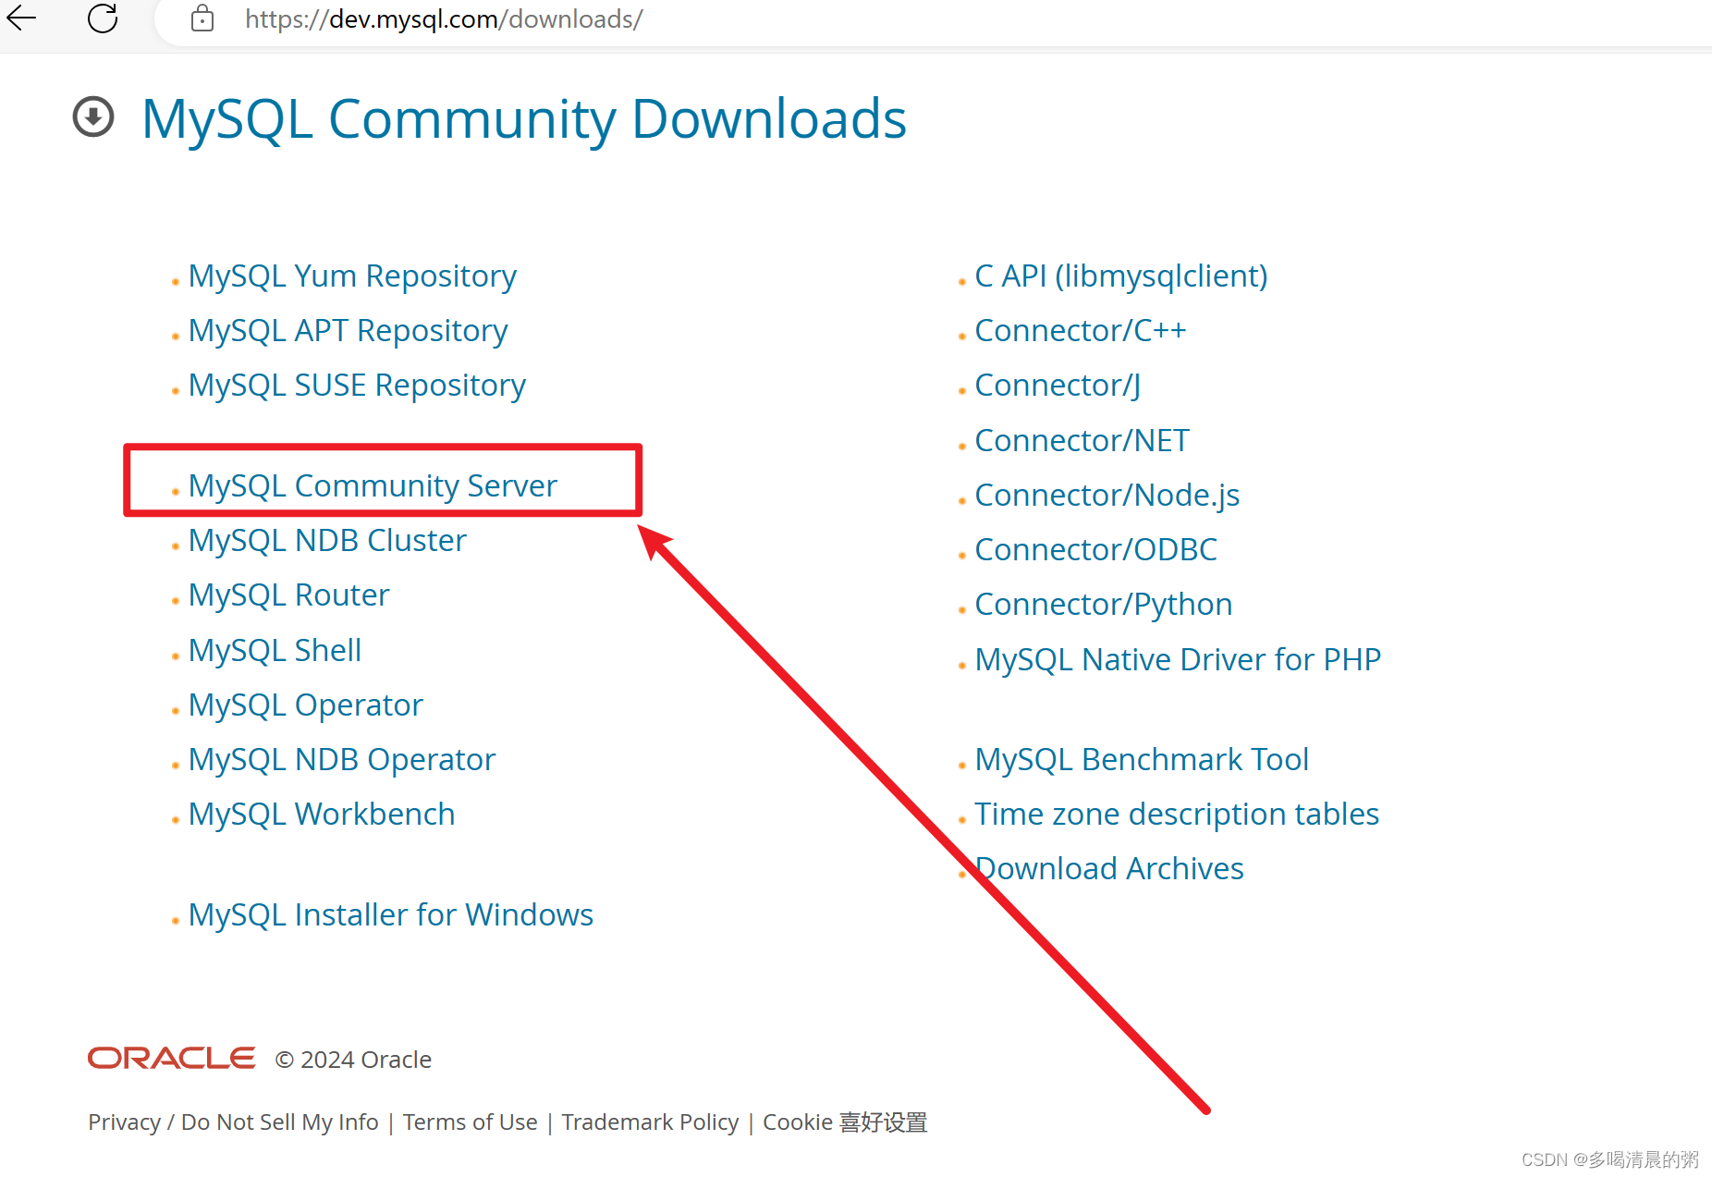The width and height of the screenshot is (1712, 1177).
Task: Click the download circle icon beside the title
Action: tap(93, 117)
